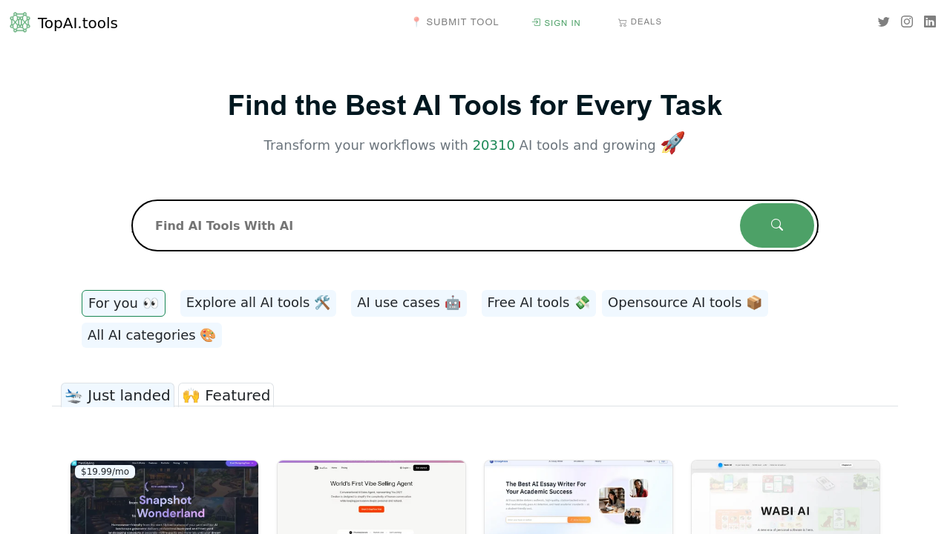Screen dimensions: 950x534
Task: Switch to the Featured tab
Action: pyautogui.click(x=226, y=395)
